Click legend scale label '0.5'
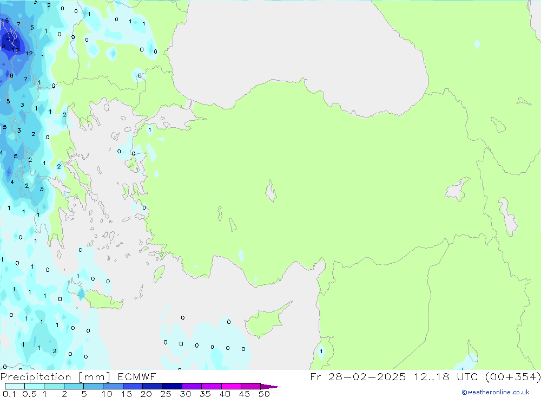The width and height of the screenshot is (541, 397). coord(29,394)
